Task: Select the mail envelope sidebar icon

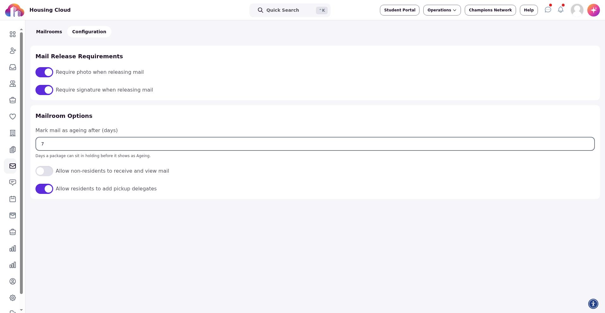Action: tap(13, 166)
